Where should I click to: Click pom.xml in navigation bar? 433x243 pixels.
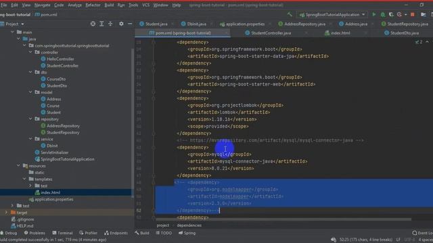coord(46,15)
